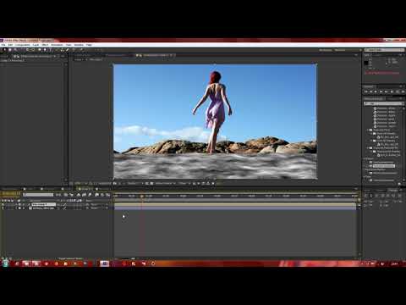The height and width of the screenshot is (305, 406).
Task: Select the Rectangle shape tool
Action: (x=40, y=50)
